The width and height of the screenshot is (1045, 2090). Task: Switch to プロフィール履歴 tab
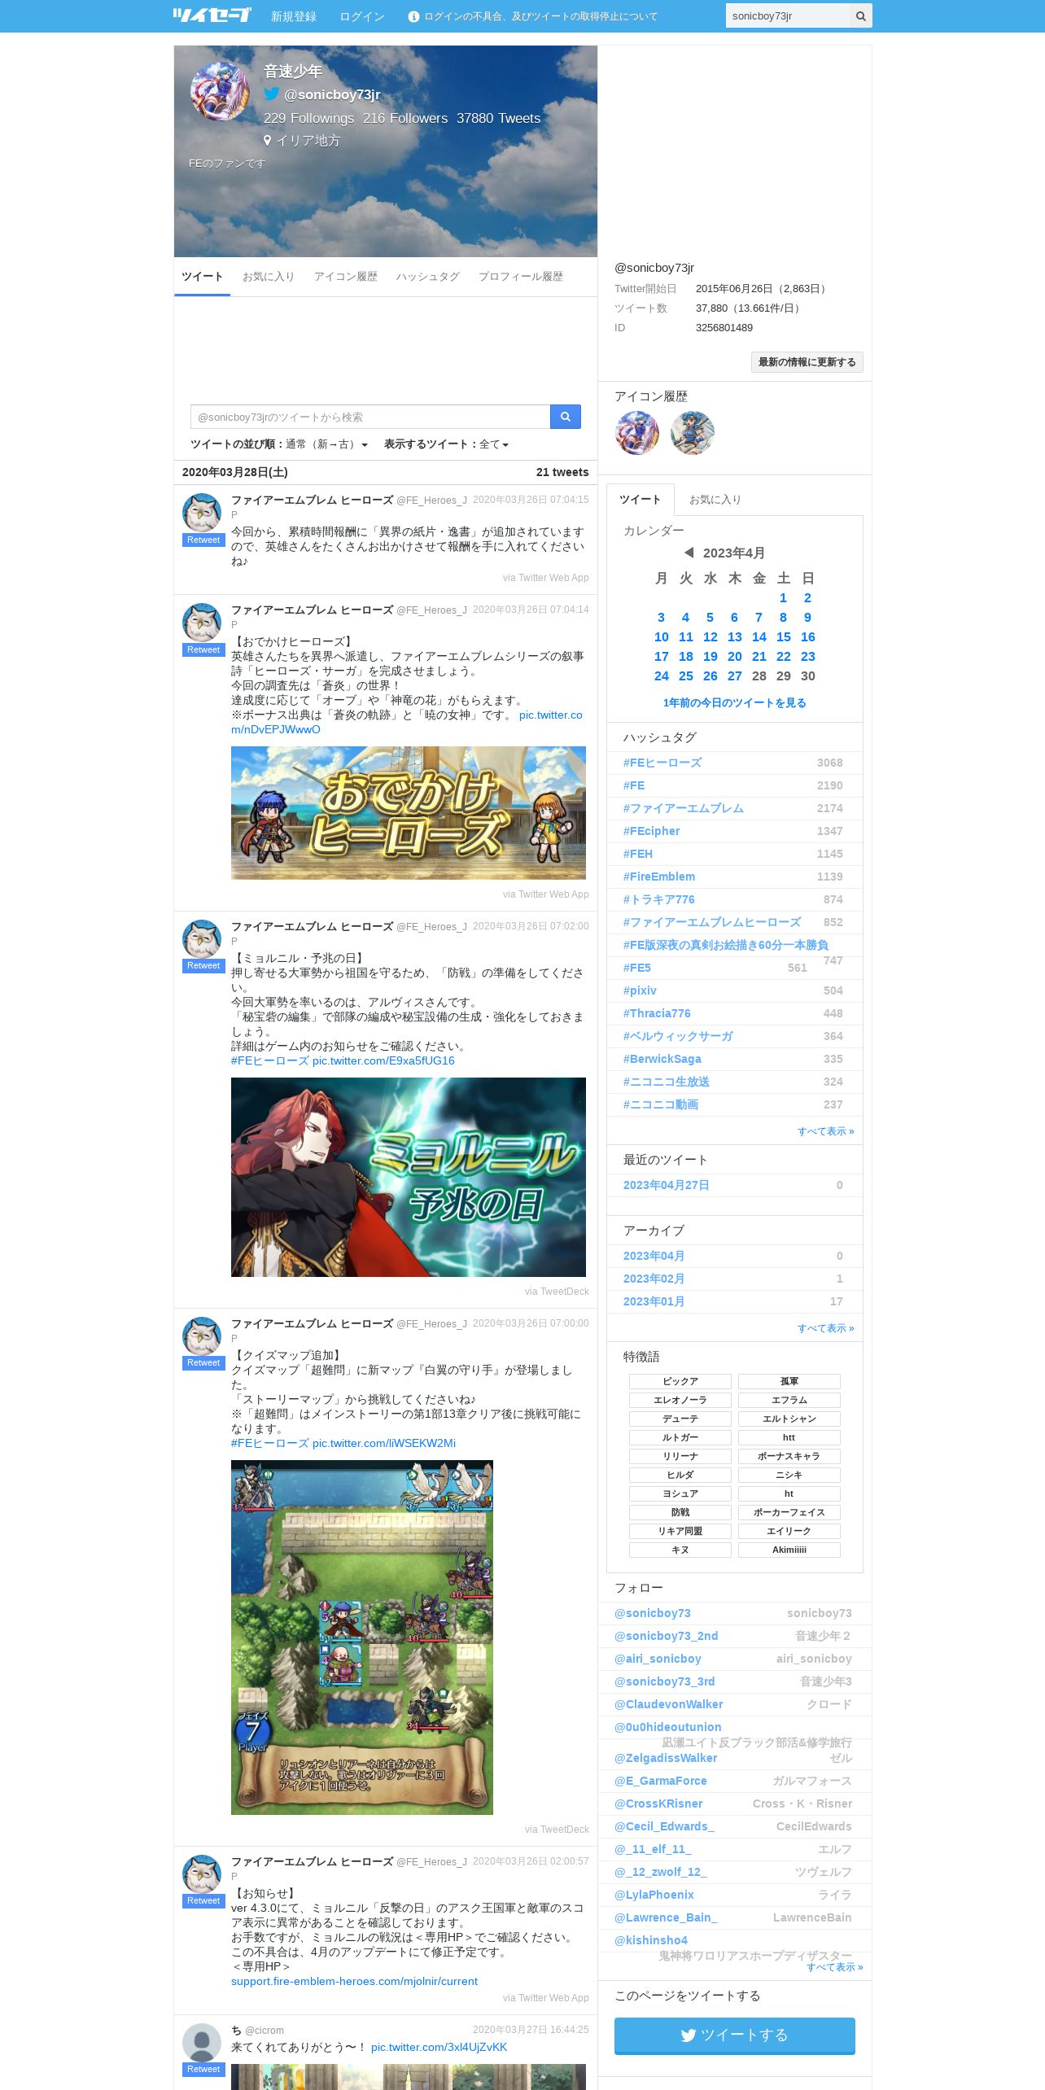click(520, 277)
